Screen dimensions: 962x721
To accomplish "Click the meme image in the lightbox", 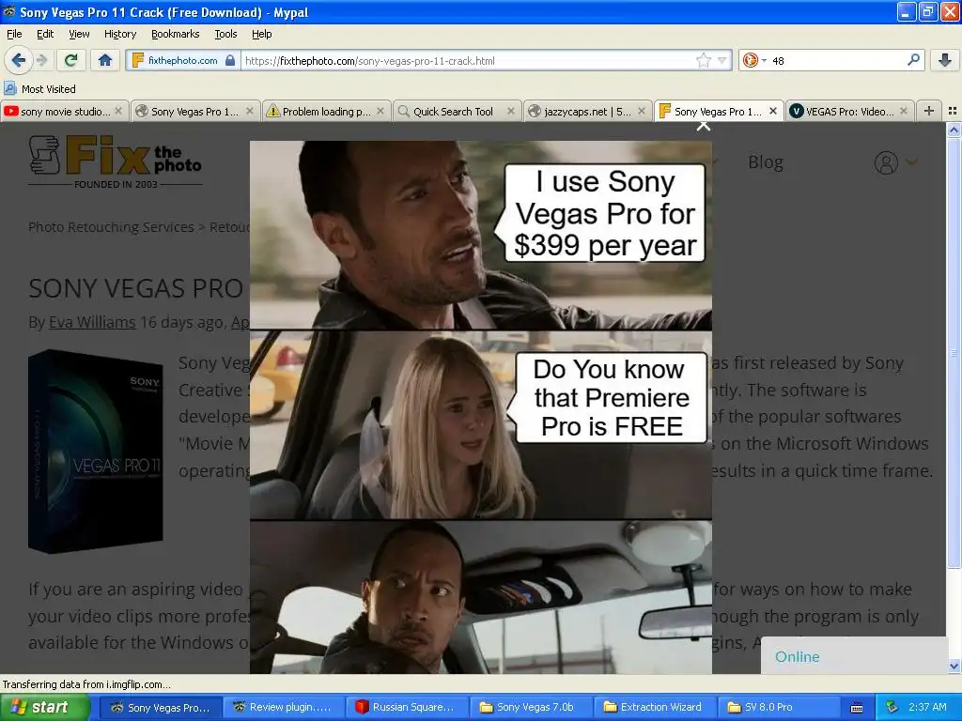I will 481,407.
